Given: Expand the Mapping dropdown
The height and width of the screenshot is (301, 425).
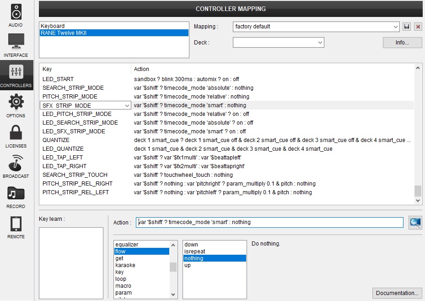Looking at the screenshot, I should pos(396,27).
